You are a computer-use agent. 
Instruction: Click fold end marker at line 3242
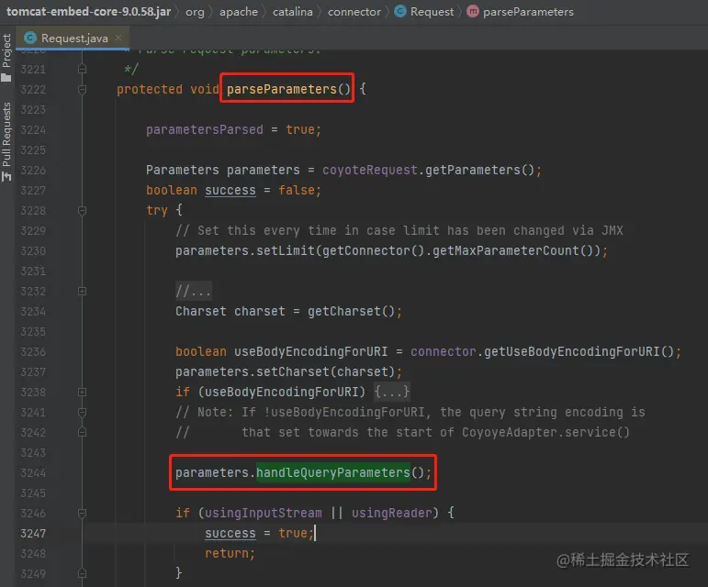[82, 432]
